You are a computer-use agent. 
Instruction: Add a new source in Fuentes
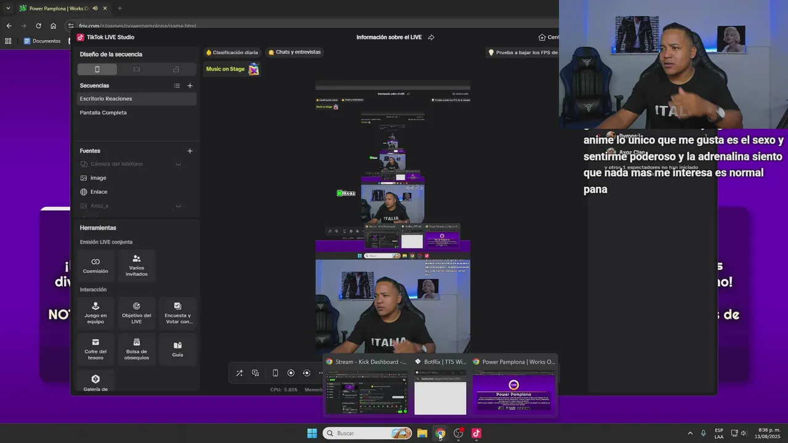190,151
